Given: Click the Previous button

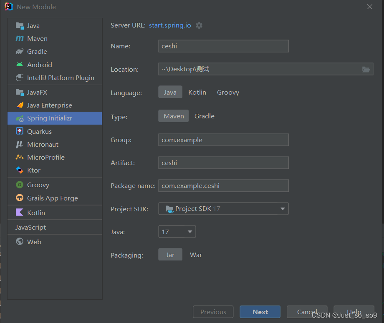Looking at the screenshot, I should click(x=213, y=312).
